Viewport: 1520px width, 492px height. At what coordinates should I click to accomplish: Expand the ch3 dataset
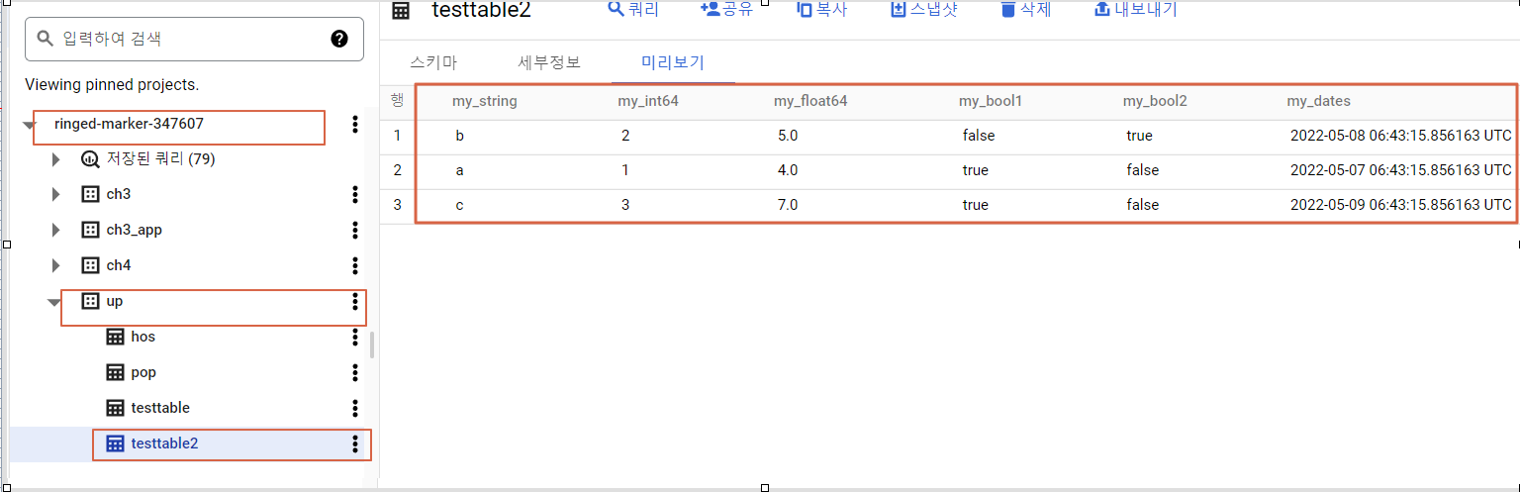pos(56,194)
